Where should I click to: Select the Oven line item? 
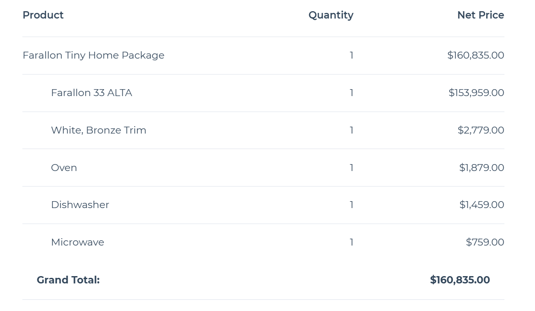pos(64,168)
